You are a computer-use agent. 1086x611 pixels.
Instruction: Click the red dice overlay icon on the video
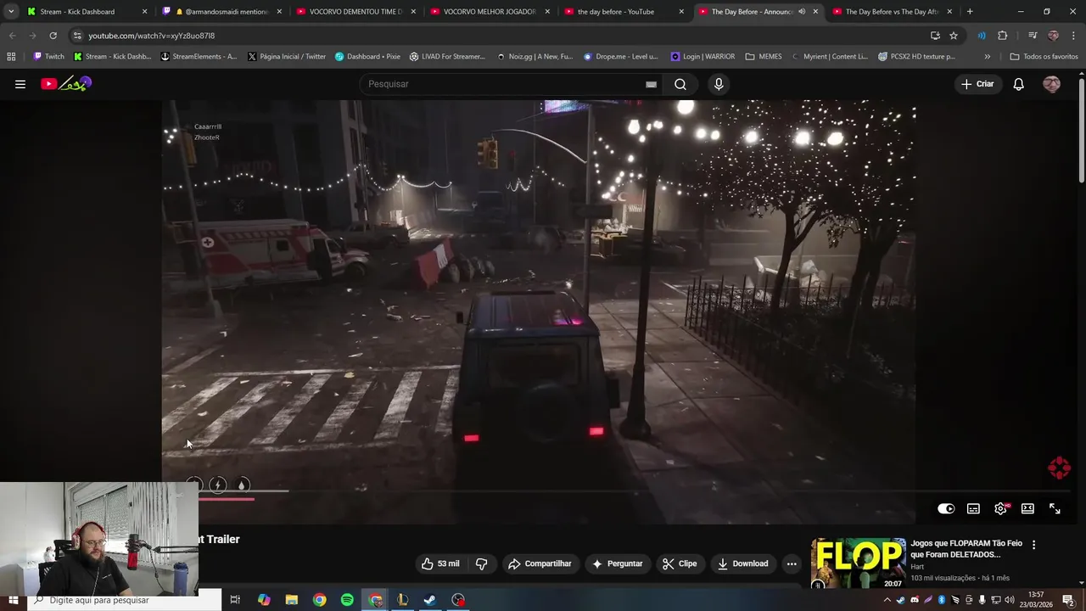coord(1059,468)
